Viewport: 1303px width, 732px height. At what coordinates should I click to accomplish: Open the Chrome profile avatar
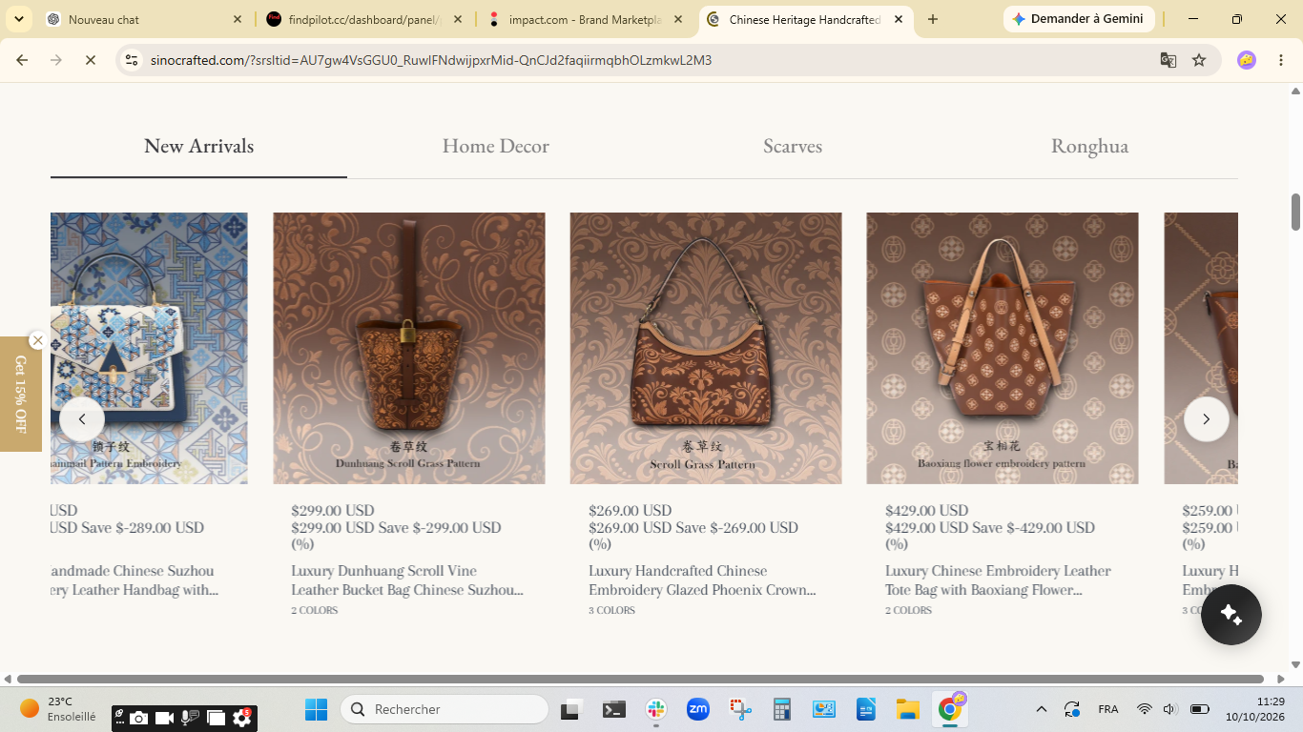click(1247, 60)
